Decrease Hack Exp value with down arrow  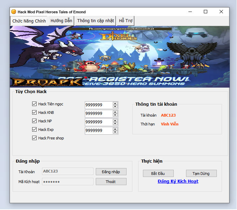click(115, 132)
